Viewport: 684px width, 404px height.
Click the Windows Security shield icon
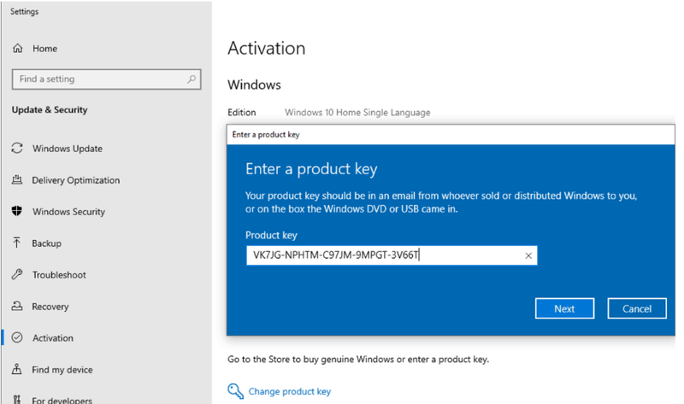tap(17, 211)
